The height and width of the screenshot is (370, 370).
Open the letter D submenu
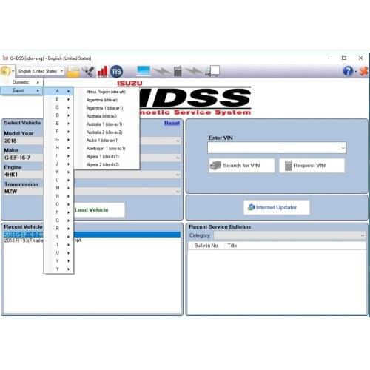pyautogui.click(x=58, y=115)
